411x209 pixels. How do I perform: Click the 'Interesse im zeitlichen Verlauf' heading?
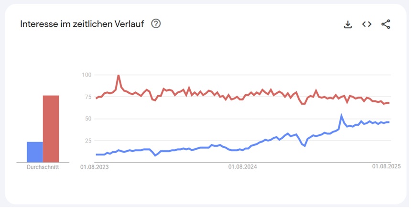(x=82, y=24)
